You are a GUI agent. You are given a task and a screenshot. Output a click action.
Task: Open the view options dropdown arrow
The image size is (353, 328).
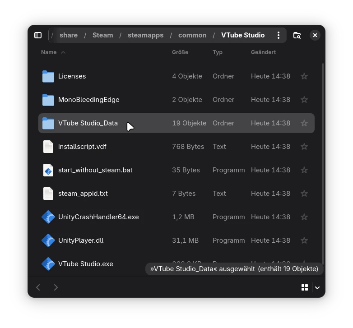(317, 287)
